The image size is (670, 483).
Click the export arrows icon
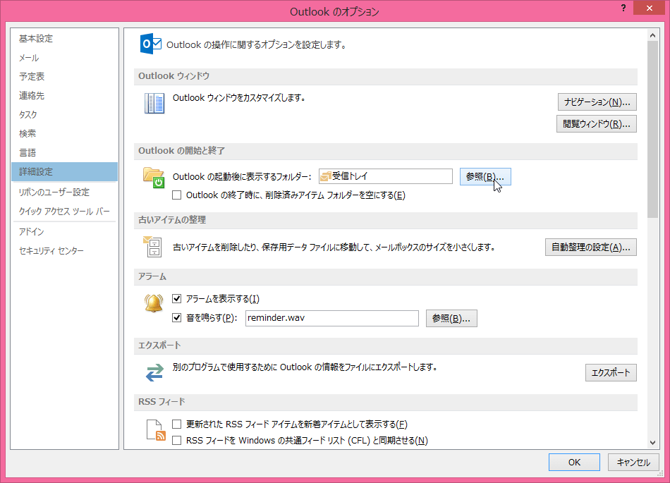pyautogui.click(x=154, y=372)
